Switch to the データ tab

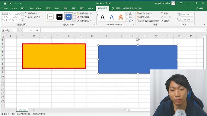click(57, 8)
